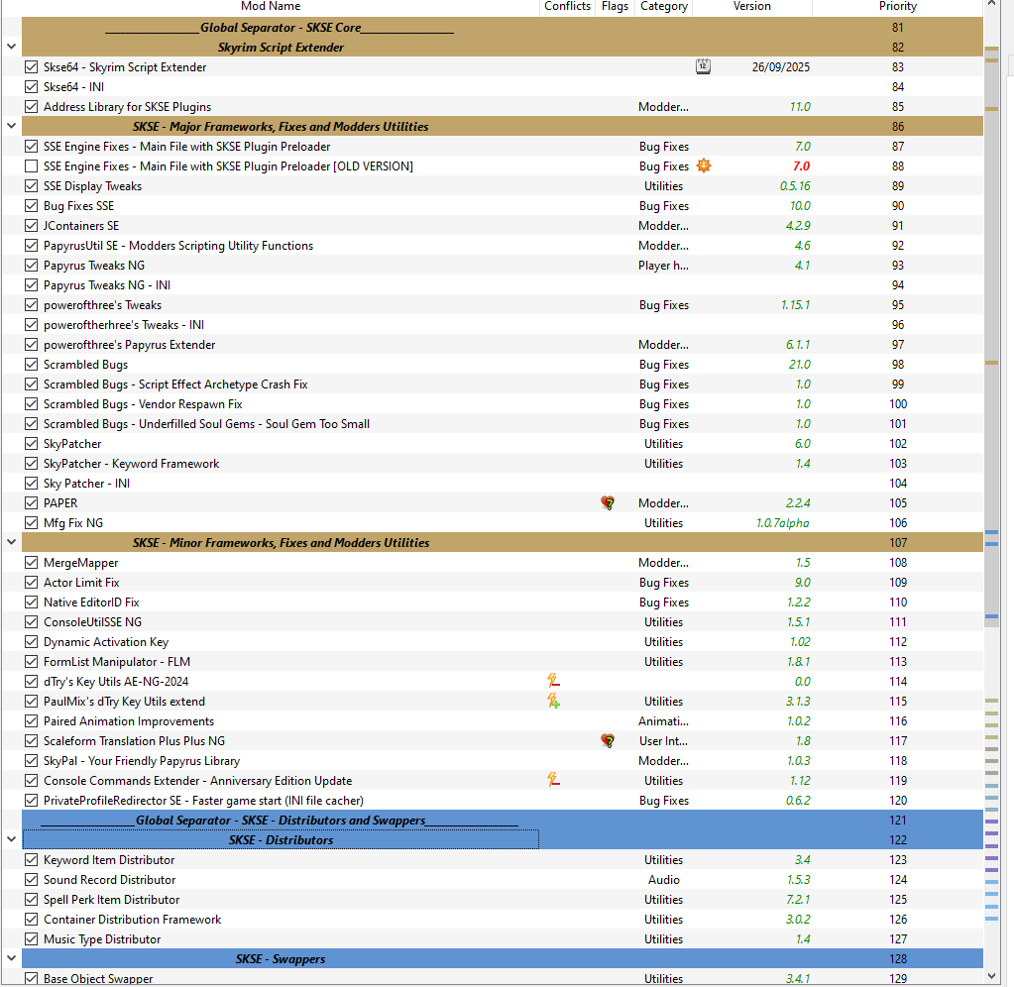Sort by the Flags column header
This screenshot has width=1014, height=987.
click(615, 7)
